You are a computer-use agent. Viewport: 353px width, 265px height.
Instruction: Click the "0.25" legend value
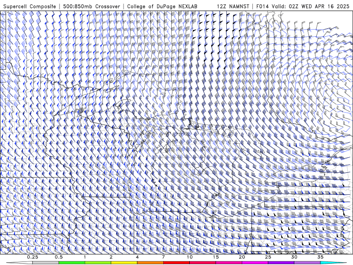pyautogui.click(x=33, y=257)
